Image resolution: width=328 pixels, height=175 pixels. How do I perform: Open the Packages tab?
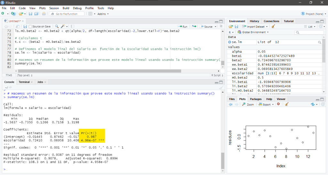click(256, 99)
